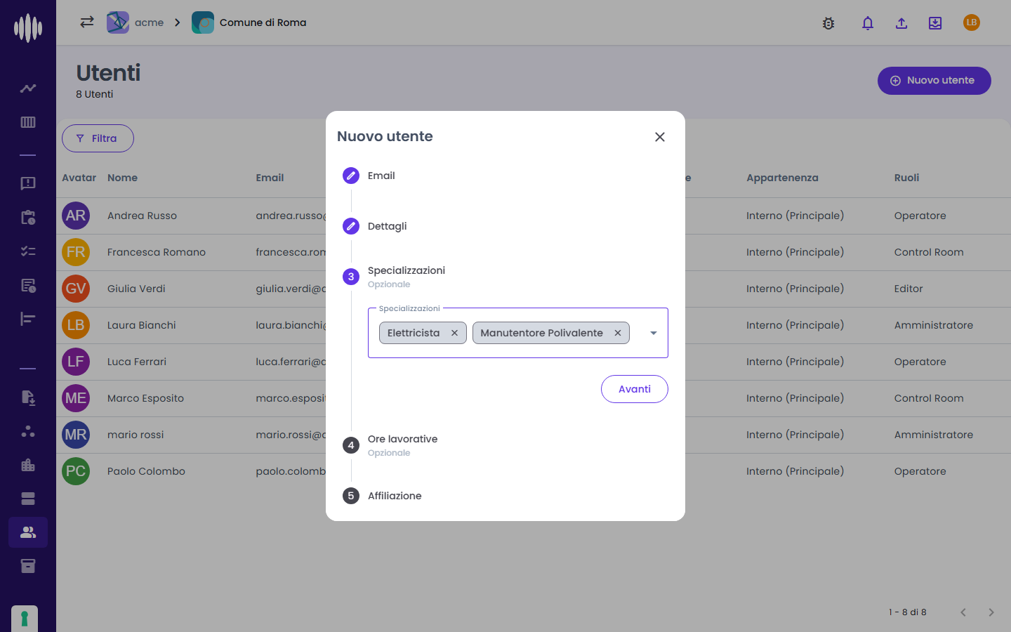
Task: Select the Paolo Colombo row name
Action: point(146,471)
